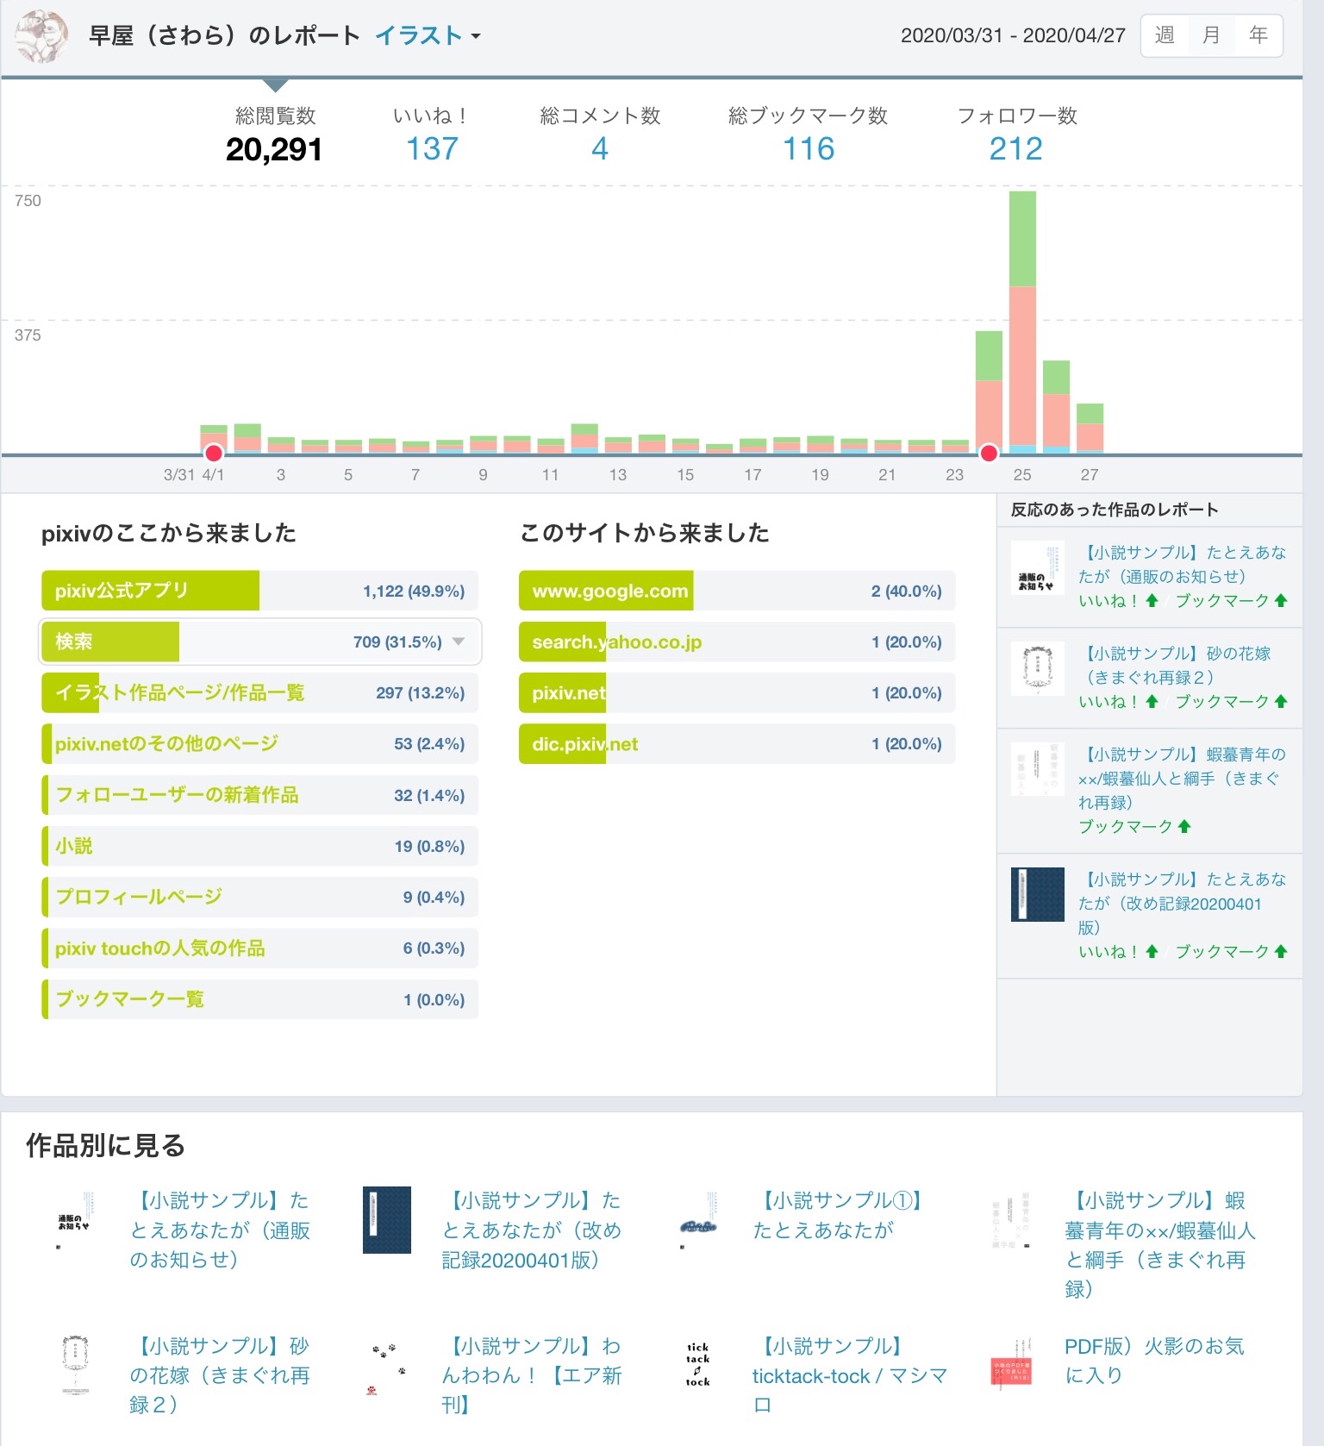Open the イラスト report type dropdown
This screenshot has width=1324, height=1446.
click(x=428, y=35)
